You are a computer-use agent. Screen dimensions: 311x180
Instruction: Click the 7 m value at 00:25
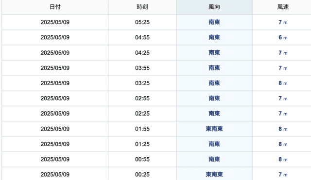283,175
